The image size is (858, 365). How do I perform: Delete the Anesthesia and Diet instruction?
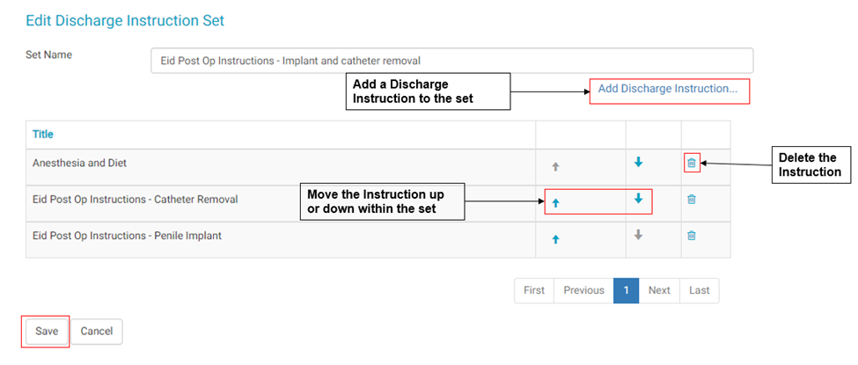coord(691,163)
